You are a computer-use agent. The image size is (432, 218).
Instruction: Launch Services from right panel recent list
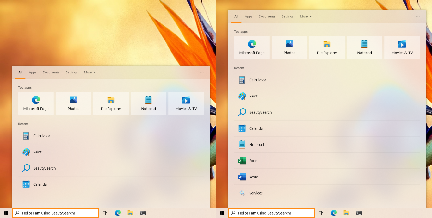(327, 193)
